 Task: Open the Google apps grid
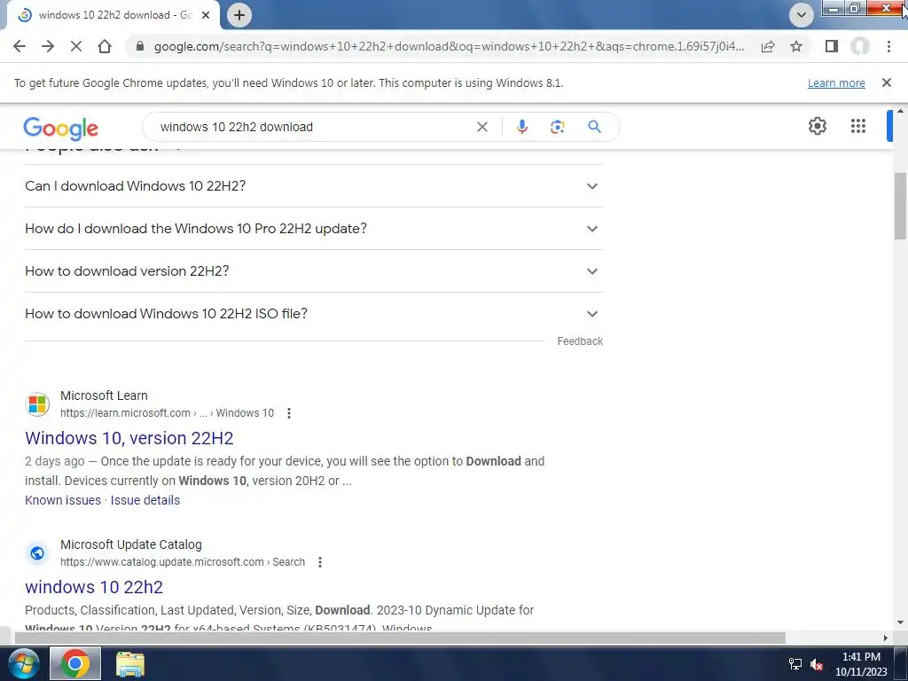click(858, 126)
